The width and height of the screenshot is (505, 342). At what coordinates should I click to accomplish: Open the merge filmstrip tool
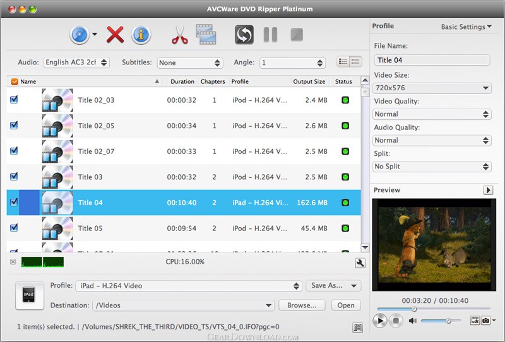click(206, 34)
